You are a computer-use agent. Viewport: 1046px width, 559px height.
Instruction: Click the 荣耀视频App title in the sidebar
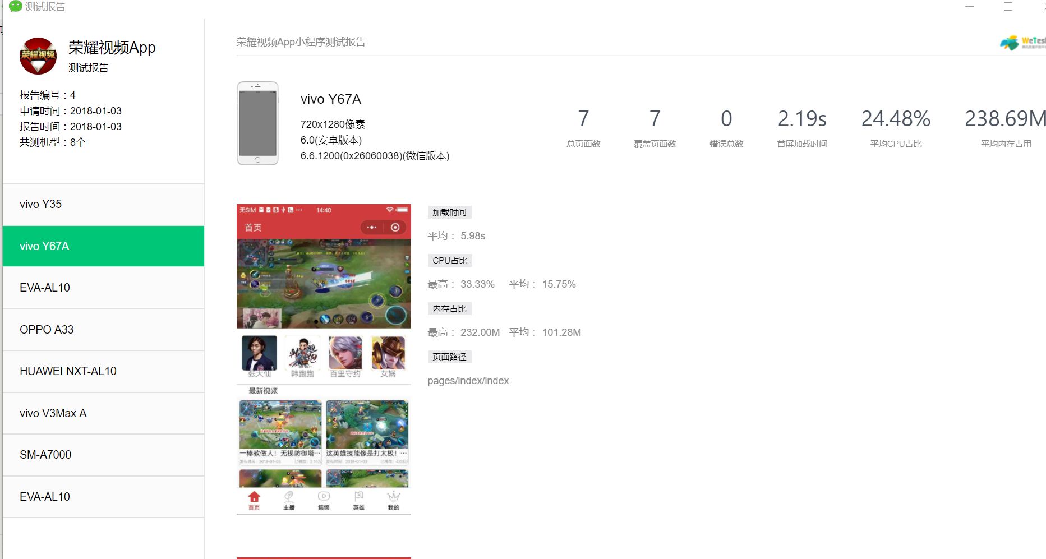pyautogui.click(x=112, y=48)
